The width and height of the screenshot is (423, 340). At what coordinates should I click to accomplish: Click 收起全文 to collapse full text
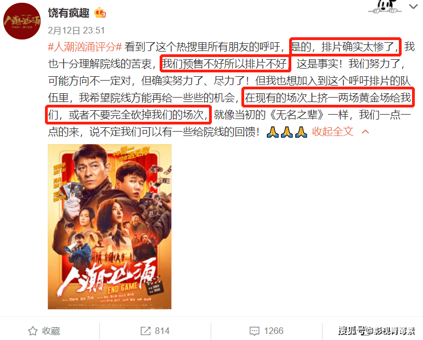click(332, 132)
